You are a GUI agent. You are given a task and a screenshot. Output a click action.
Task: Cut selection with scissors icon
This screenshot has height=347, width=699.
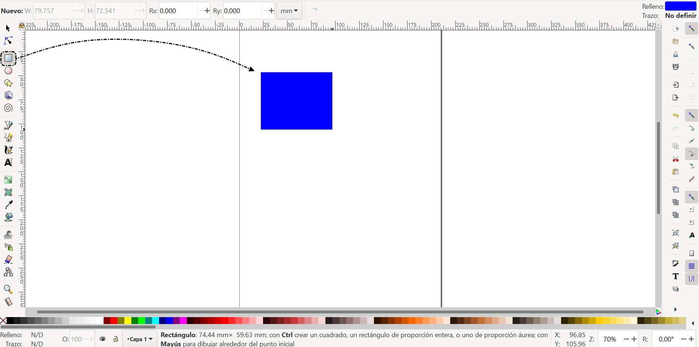click(x=675, y=159)
